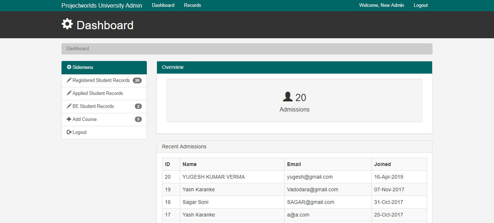Click Logout in the top navigation bar

(421, 5)
